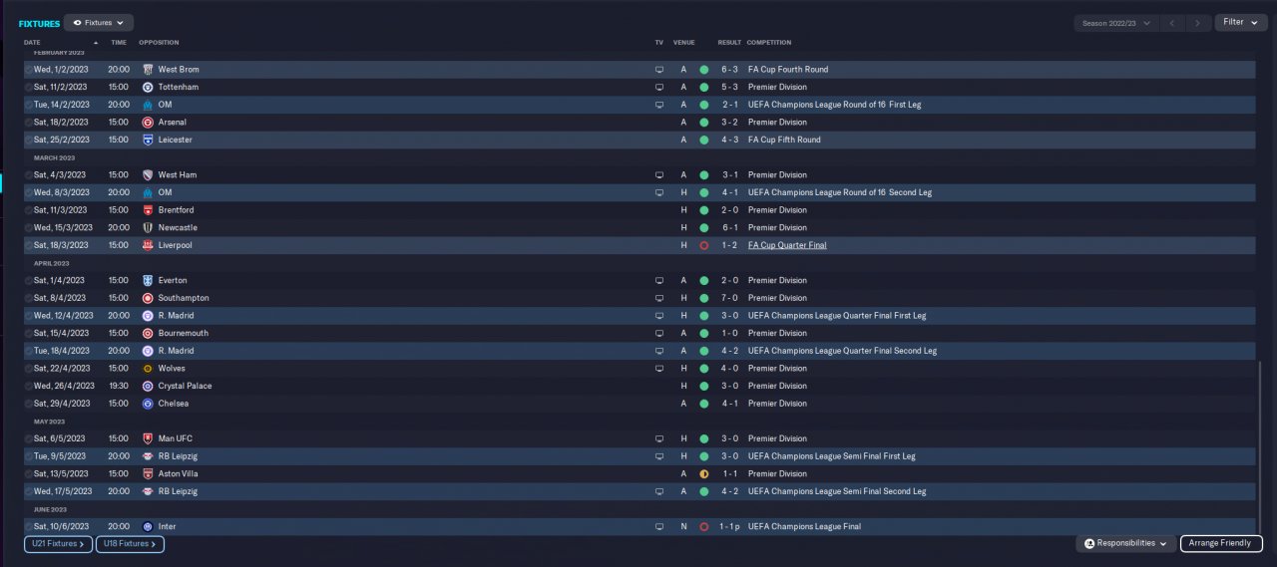Click the 6 - 3 result against West Brom
Viewport: 1277px width, 567px height.
(730, 70)
